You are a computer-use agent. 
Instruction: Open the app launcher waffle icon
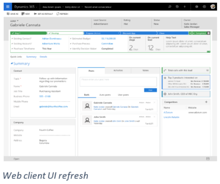tap(8, 7)
